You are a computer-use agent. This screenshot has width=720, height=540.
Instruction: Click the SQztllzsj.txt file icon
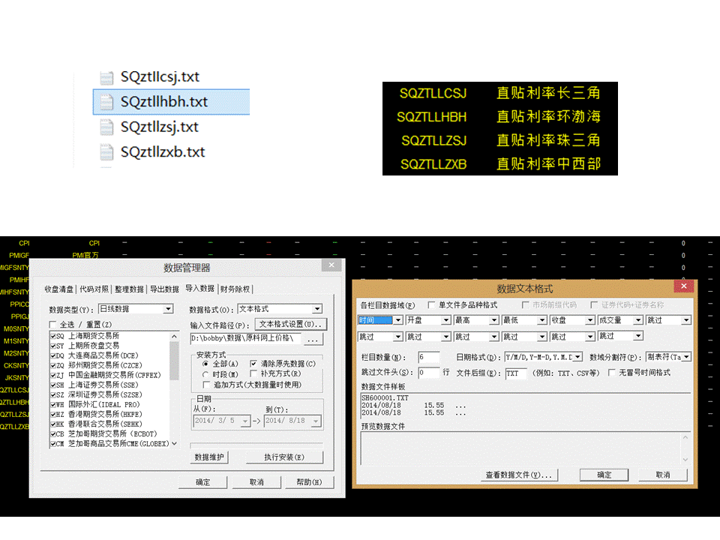pos(108,127)
